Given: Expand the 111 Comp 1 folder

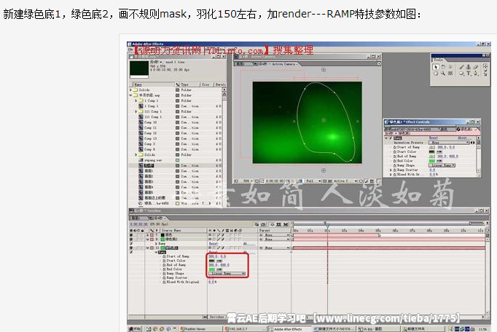Looking at the screenshot, I should click(136, 111).
